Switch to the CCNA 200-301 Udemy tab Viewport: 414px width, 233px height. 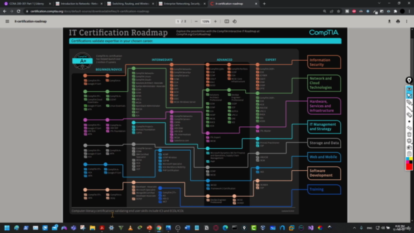point(27,4)
